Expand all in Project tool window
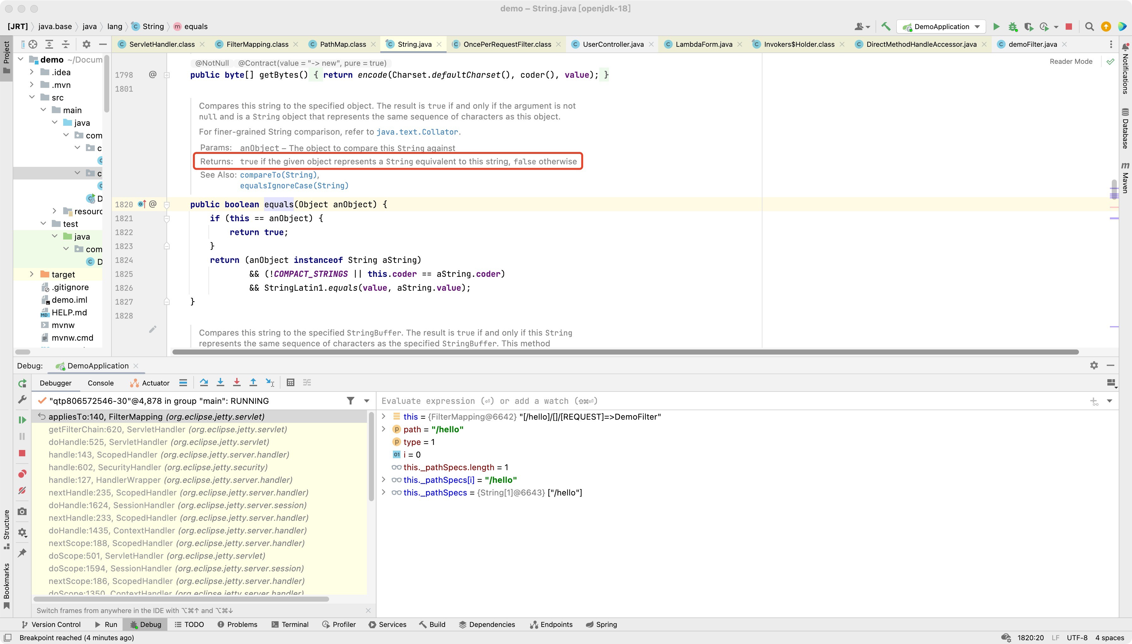The width and height of the screenshot is (1132, 644). coord(49,44)
